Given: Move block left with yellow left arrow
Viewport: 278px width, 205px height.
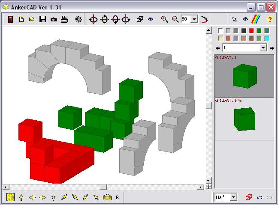Looking at the screenshot, I should point(32,197).
